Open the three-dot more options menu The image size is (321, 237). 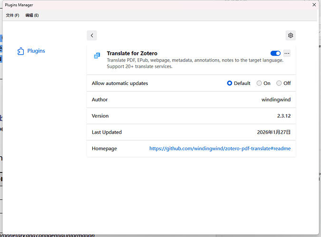click(x=286, y=54)
